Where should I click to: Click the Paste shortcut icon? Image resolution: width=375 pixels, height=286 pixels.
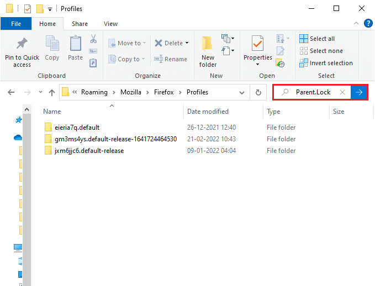(x=93, y=63)
